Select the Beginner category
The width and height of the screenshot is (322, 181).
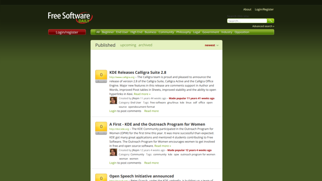tap(108, 32)
